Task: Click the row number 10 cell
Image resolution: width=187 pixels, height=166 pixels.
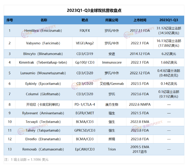Action: 10,122
